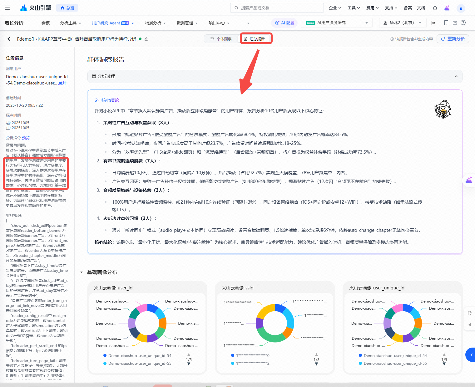Click the green segment of ssid donut
Viewport: 475px width, 387px height.
pos(270,337)
